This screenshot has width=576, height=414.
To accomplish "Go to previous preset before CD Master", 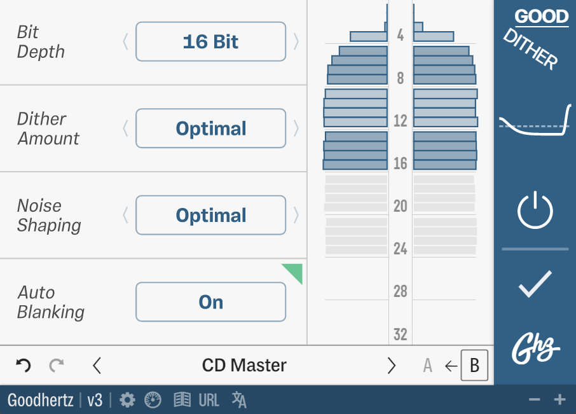I will (x=97, y=366).
